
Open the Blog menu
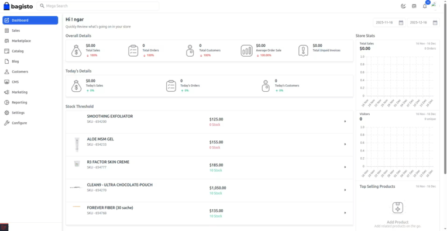[x=30, y=61]
